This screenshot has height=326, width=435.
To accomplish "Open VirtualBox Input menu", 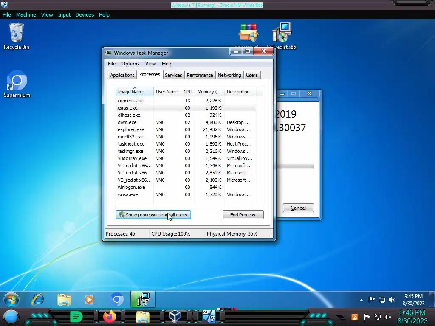I will 64,15.
